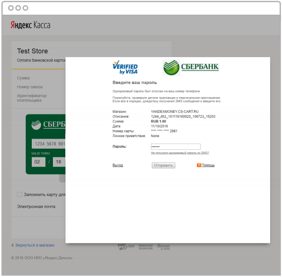Toggle the Запомнить карту checkbox

tap(19, 195)
